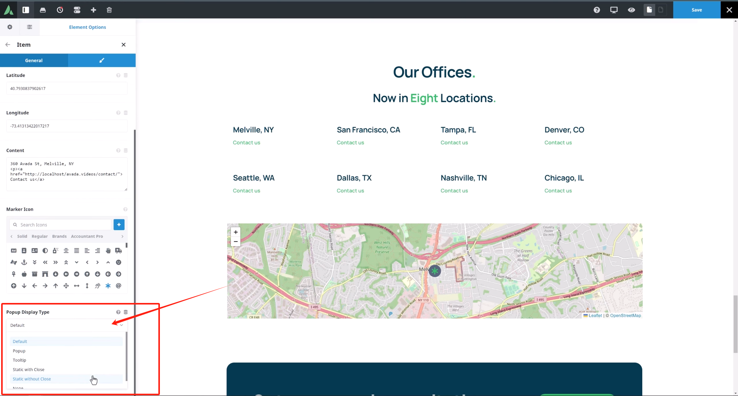Switch to the Brands icon tab
This screenshot has height=396, width=738.
coord(59,236)
